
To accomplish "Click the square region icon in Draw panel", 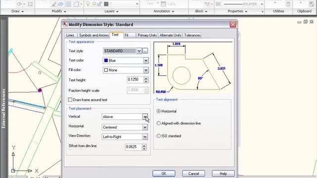I will (30, 4).
